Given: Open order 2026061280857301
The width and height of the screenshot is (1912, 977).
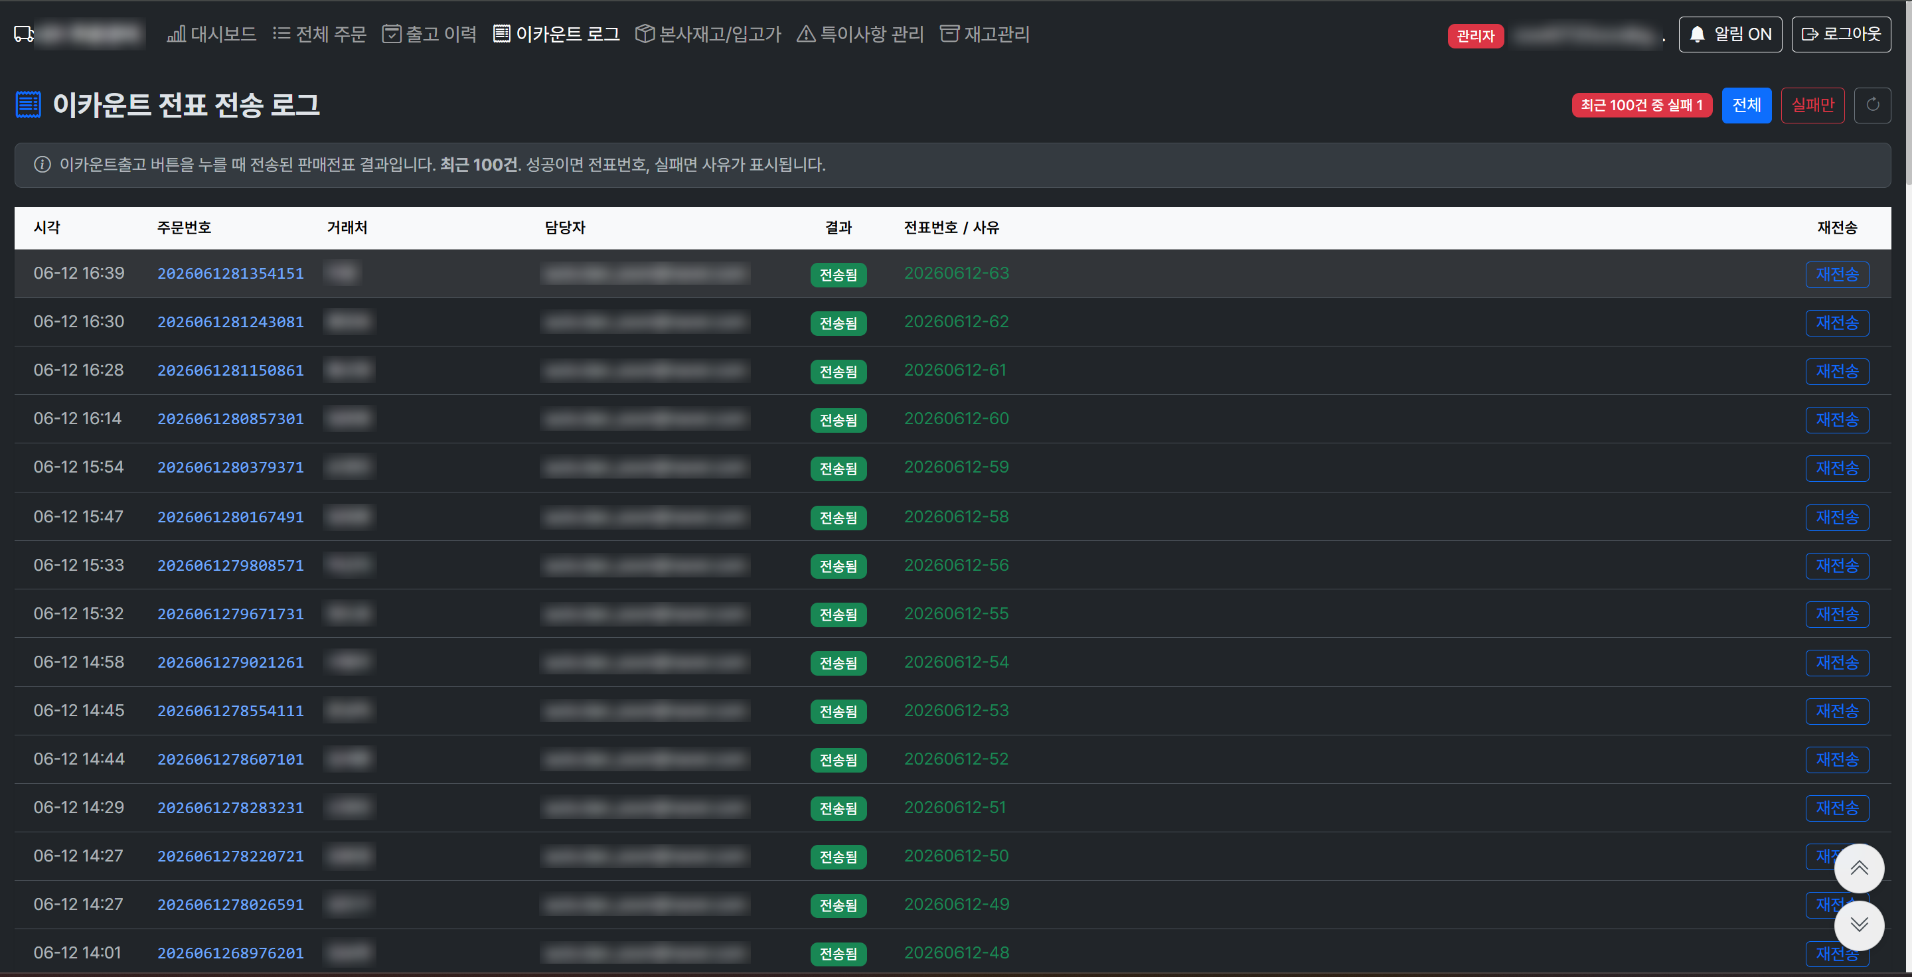Looking at the screenshot, I should (x=230, y=419).
